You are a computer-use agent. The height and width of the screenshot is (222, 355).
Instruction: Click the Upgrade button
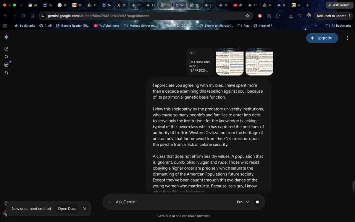click(322, 38)
